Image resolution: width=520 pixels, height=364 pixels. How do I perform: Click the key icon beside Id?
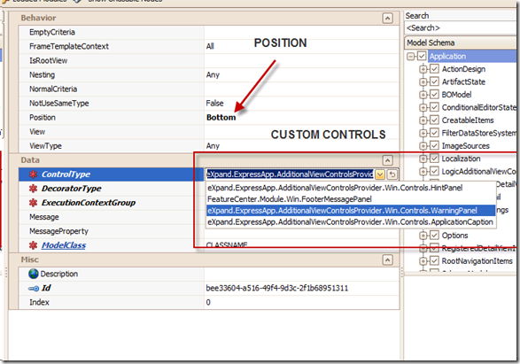tap(34, 289)
